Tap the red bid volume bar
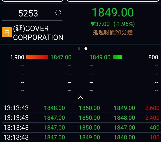This screenshot has height=142, width=161. click(x=37, y=57)
